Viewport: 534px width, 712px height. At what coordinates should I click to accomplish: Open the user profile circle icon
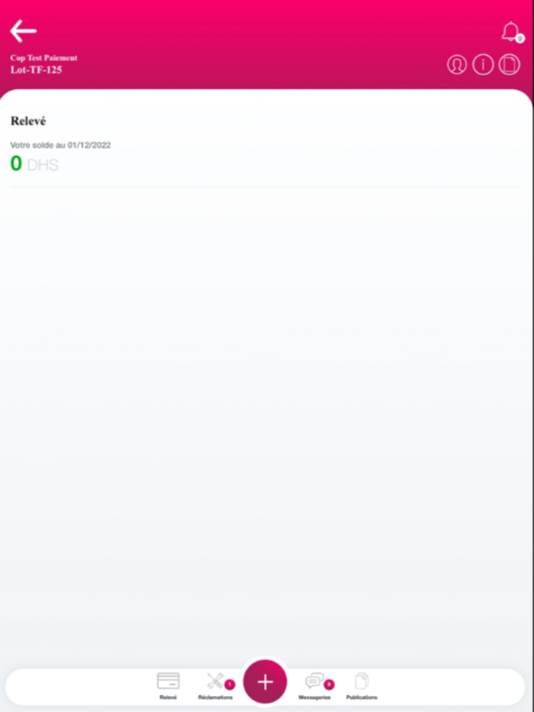point(457,65)
